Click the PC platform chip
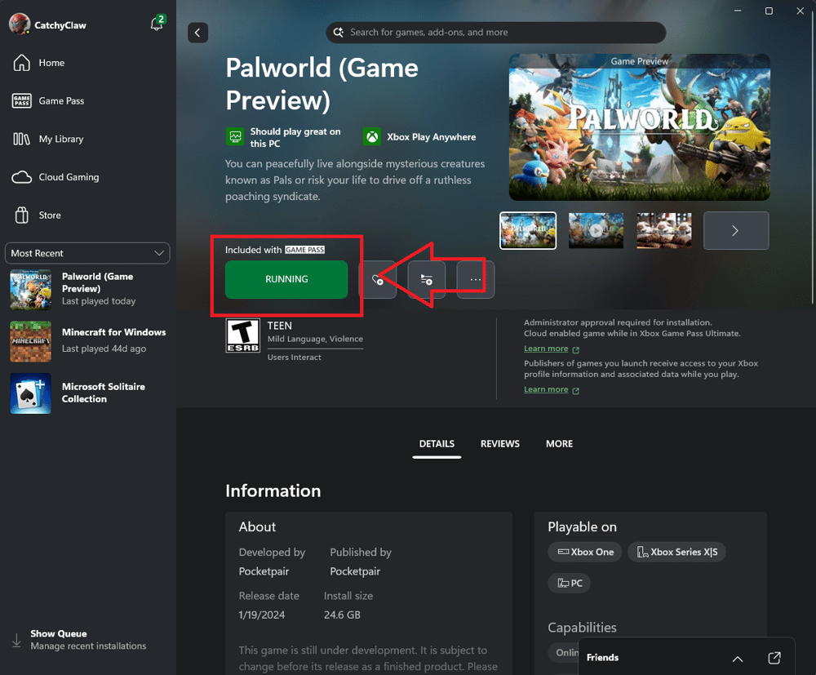 570,583
